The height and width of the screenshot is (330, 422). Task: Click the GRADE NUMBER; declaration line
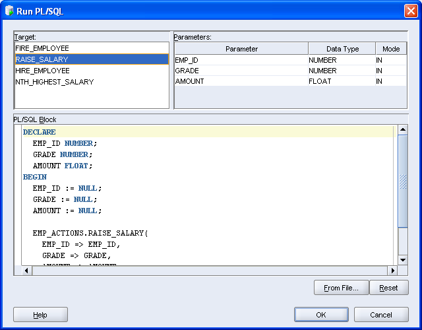click(x=63, y=154)
